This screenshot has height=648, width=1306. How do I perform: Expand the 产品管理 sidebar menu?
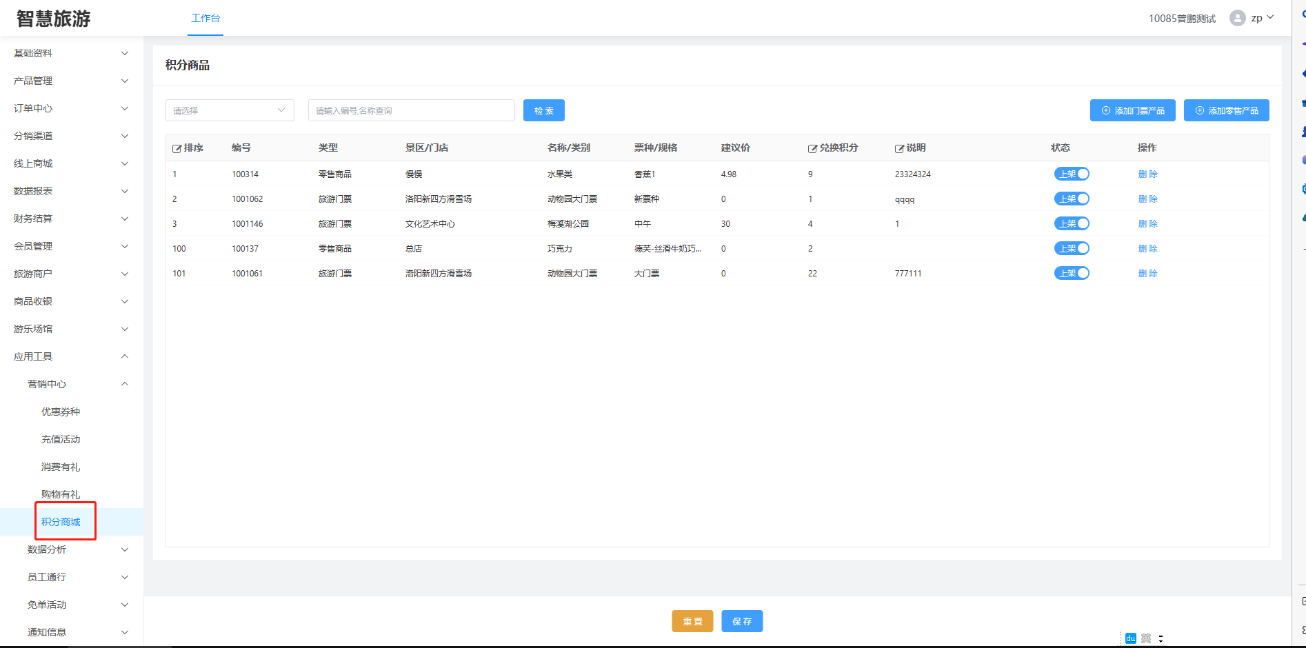71,81
